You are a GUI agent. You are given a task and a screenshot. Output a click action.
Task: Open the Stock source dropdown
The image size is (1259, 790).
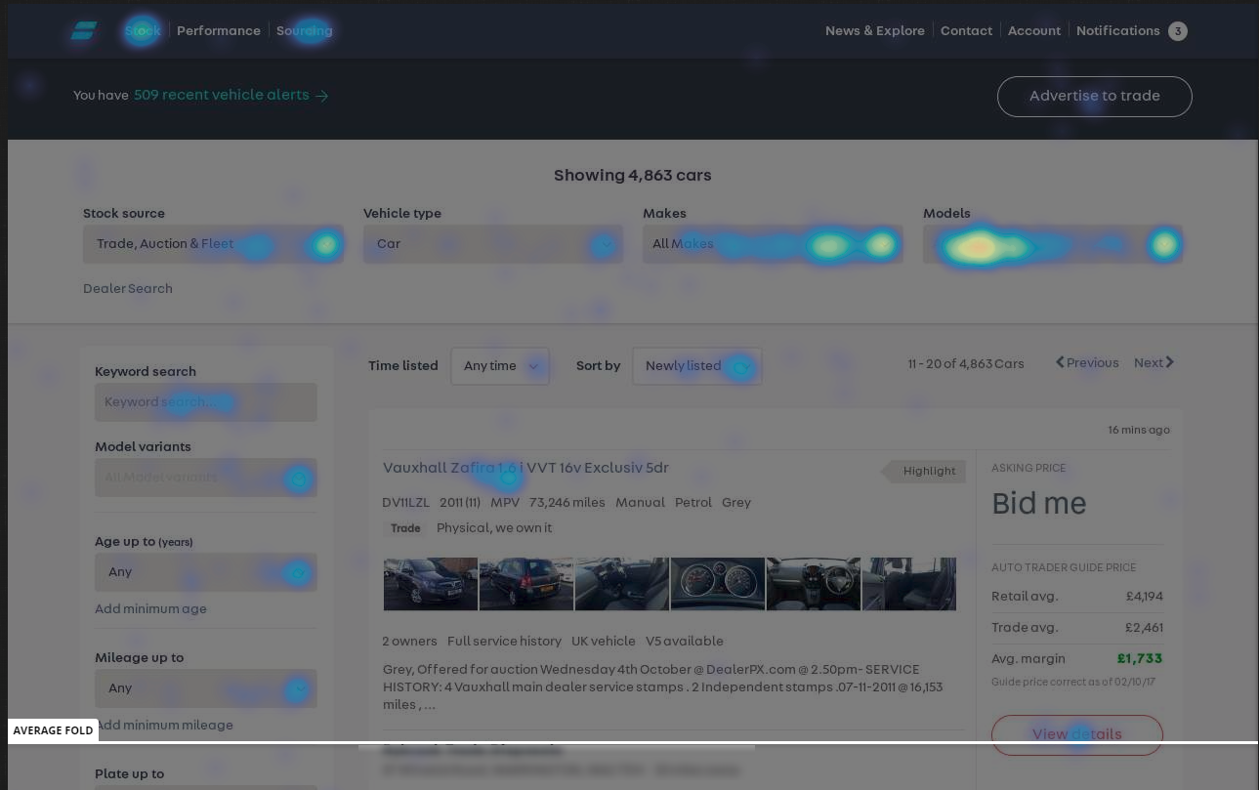[x=213, y=243]
